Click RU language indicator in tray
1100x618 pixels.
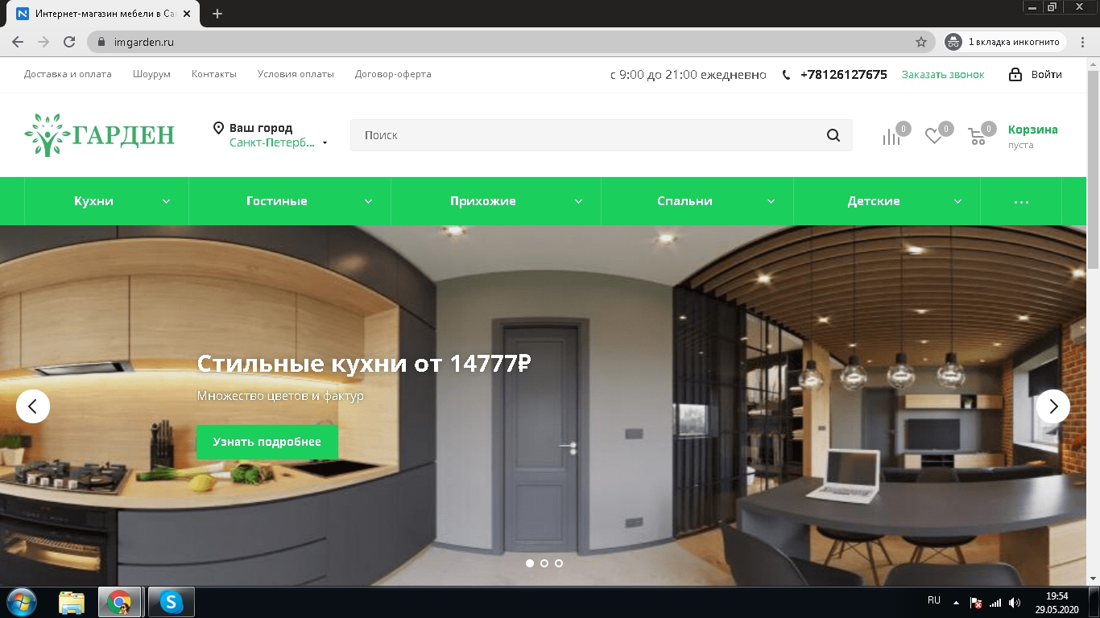(x=934, y=601)
